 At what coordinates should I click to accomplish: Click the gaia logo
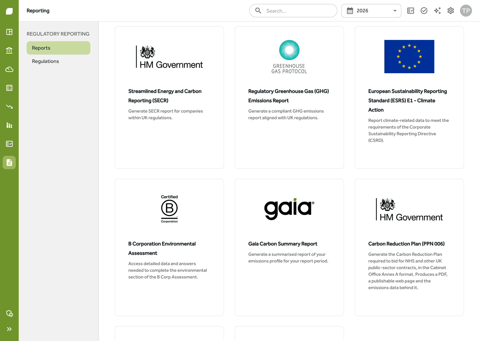coord(289,209)
